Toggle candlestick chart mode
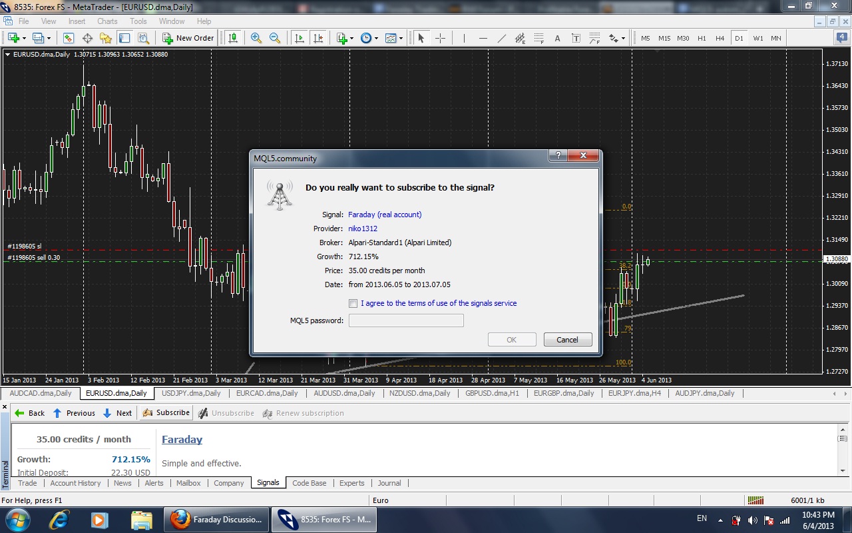 232,38
